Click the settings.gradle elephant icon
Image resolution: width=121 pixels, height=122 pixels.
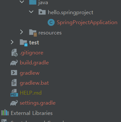(14, 103)
